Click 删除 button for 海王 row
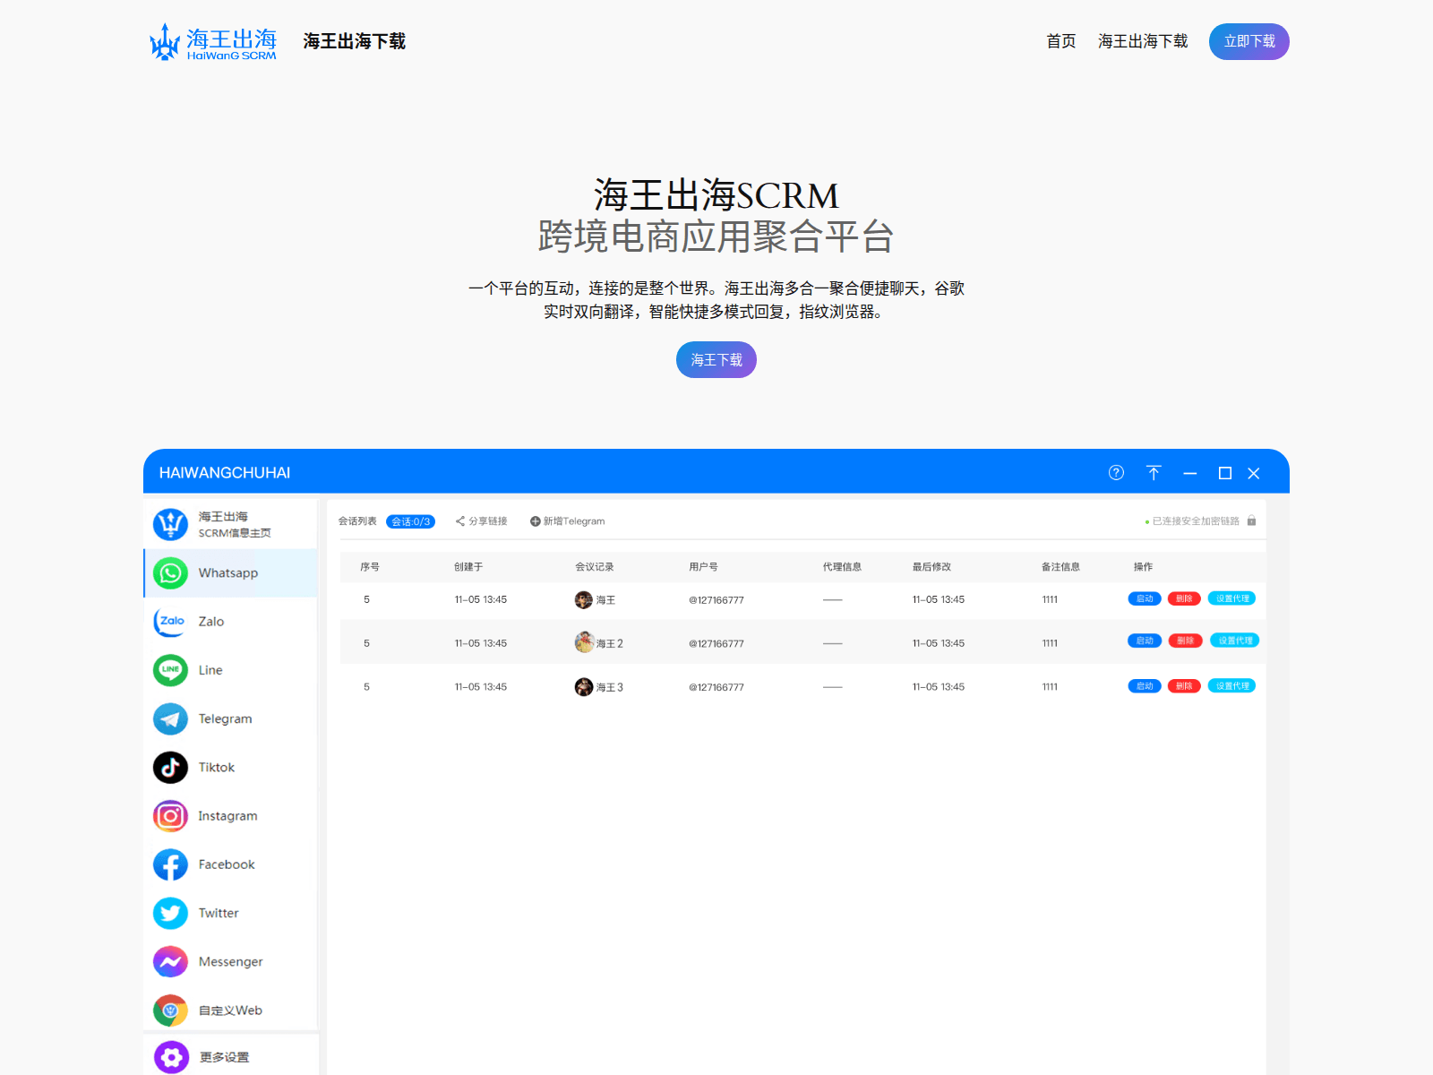Screen dimensions: 1433x1075 click(x=1184, y=598)
